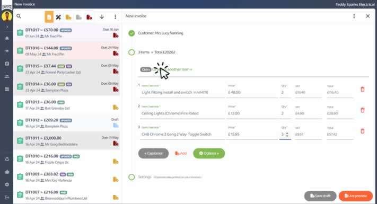Open New invoice panel three-dot menu
Viewport: 377px width, 204px height.
click(x=354, y=16)
